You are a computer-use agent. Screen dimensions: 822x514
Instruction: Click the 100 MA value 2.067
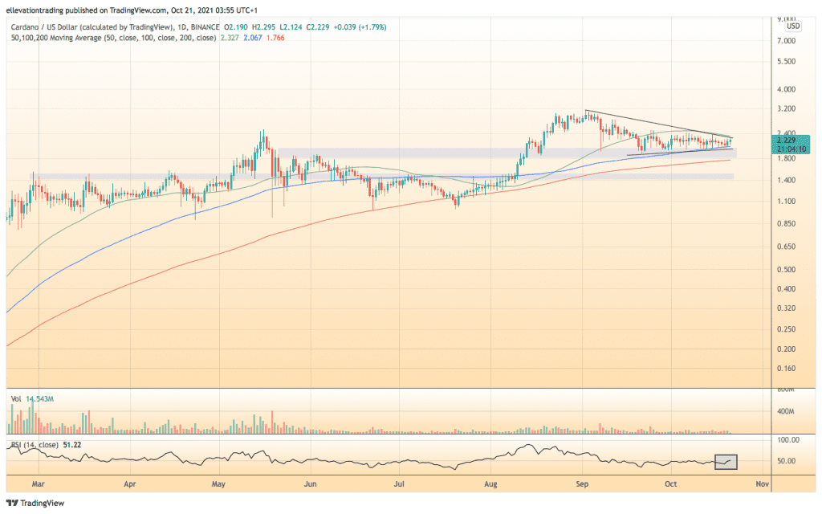[x=253, y=38]
